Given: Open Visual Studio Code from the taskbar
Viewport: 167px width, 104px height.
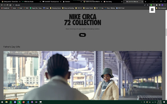Looking at the screenshot, I should (28, 102).
